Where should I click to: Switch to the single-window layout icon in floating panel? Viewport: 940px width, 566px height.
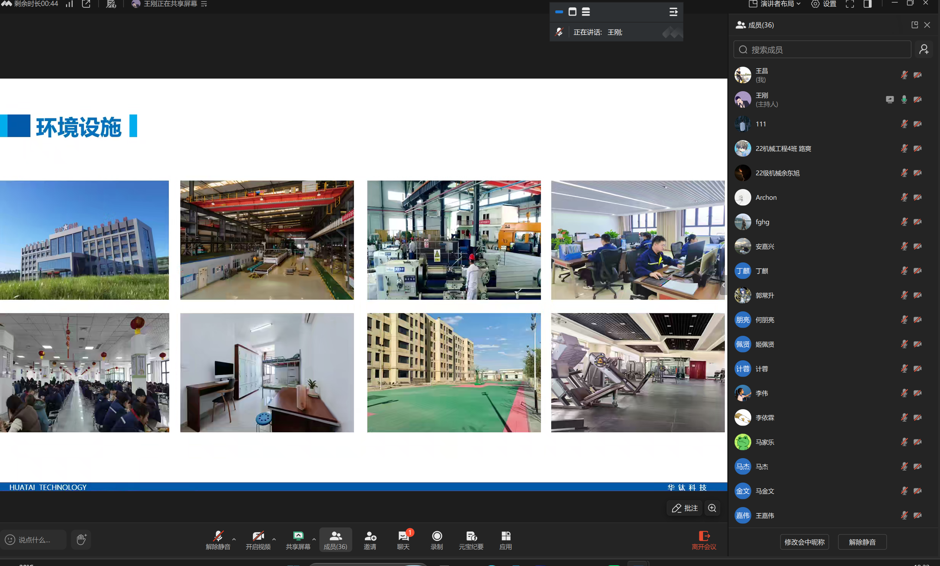pos(572,12)
